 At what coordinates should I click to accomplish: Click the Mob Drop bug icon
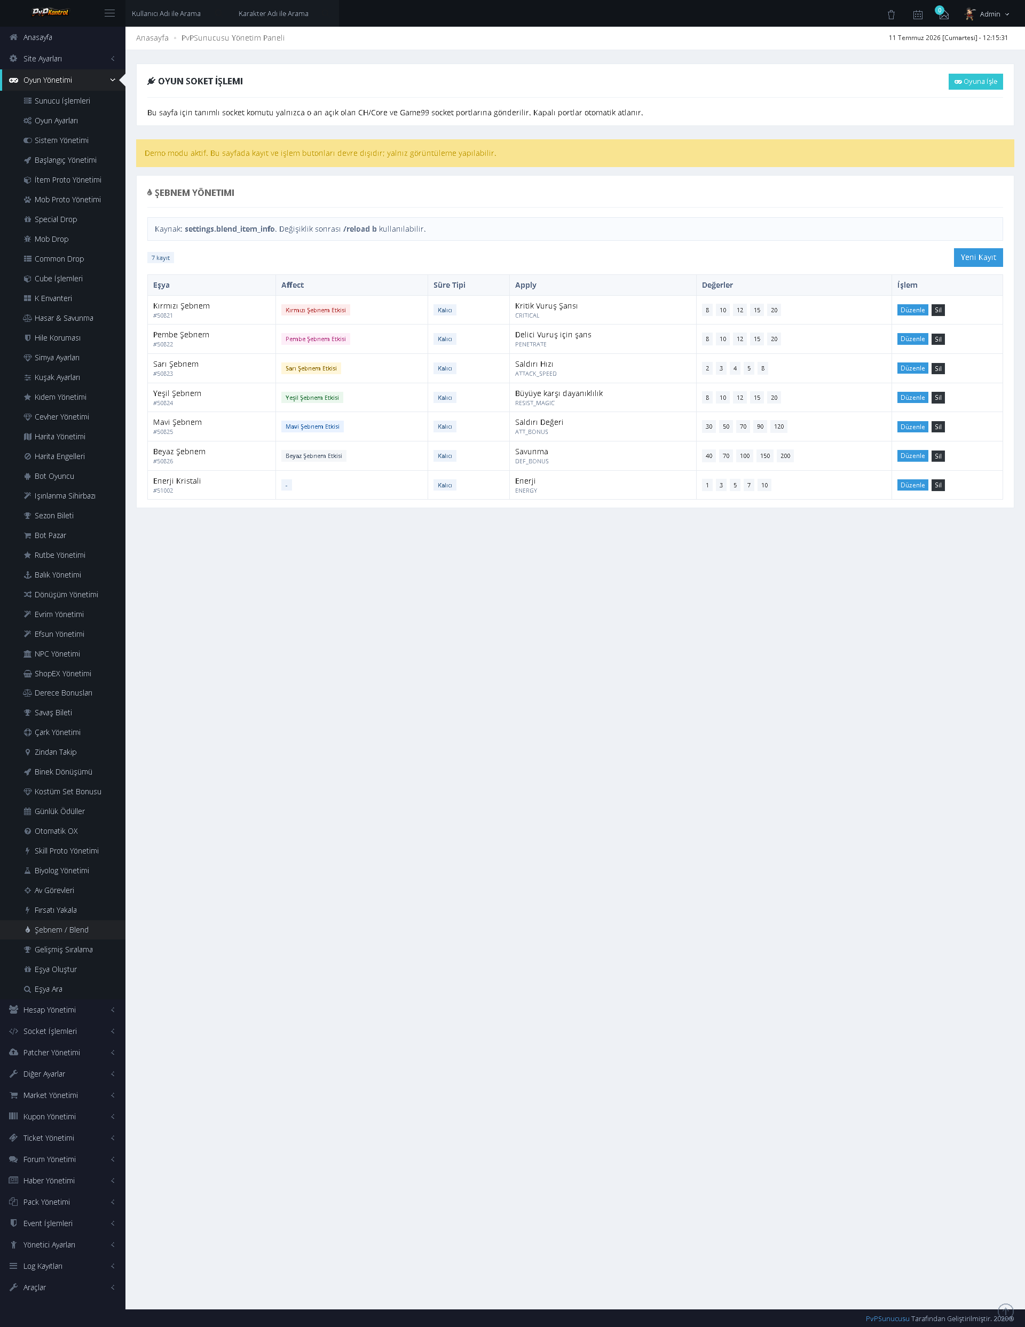(x=27, y=239)
